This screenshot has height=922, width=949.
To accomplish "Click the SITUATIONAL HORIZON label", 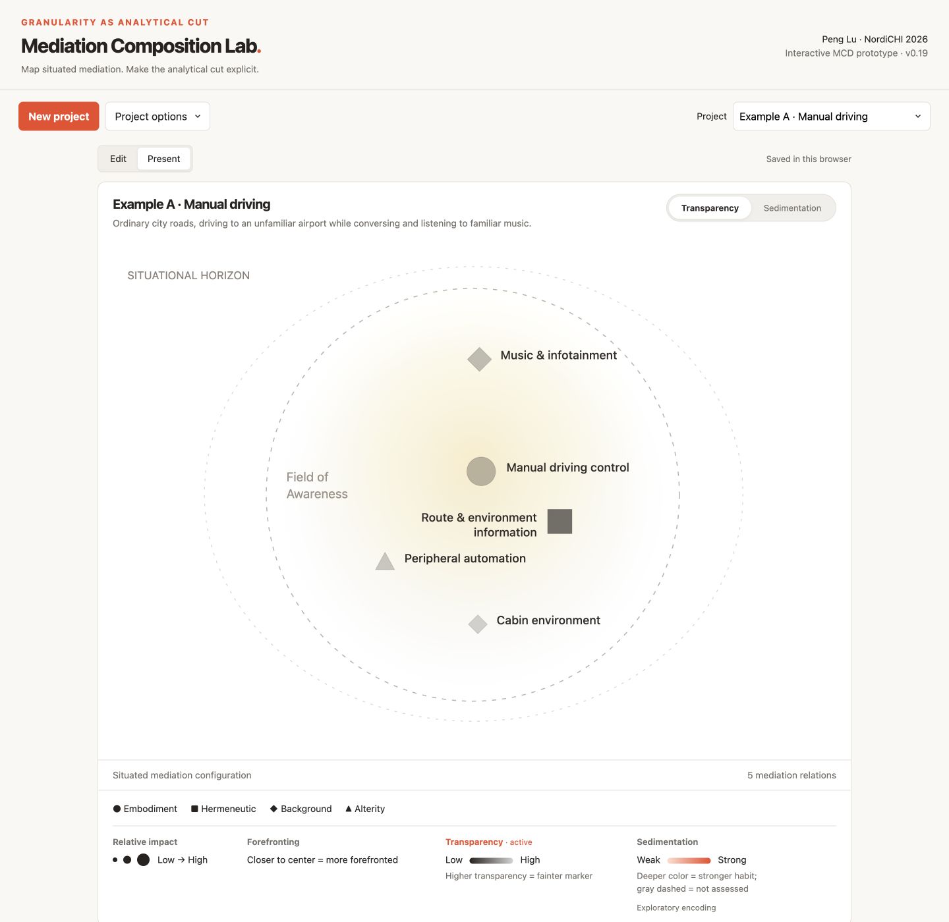I will pos(188,275).
